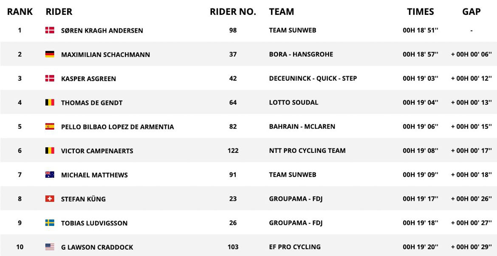This screenshot has width=497, height=256.
Task: Select the TEAM column header
Action: 281,12
